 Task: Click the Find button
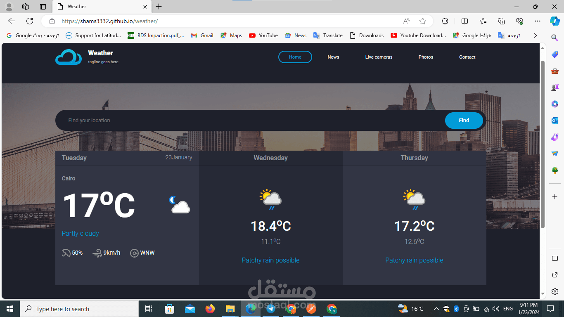tap(464, 120)
